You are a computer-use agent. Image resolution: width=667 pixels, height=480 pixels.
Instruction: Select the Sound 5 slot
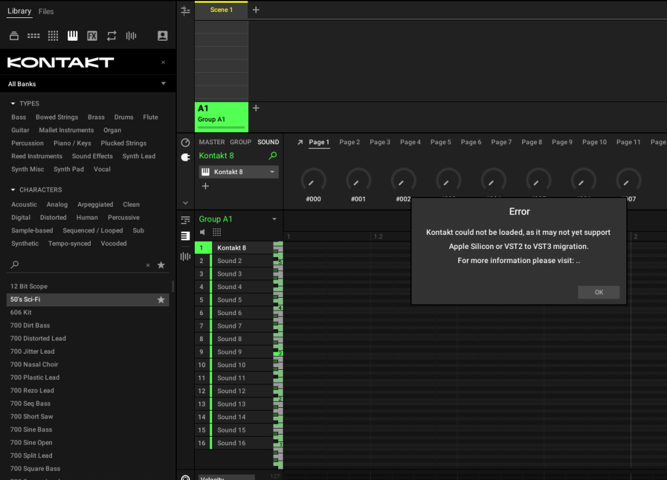coord(233,300)
